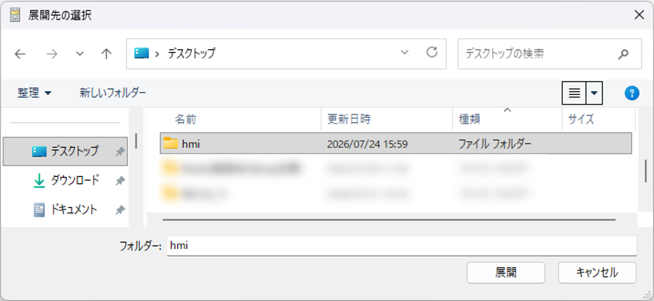Go forward with the right arrow
This screenshot has width=654, height=301.
pos(52,54)
